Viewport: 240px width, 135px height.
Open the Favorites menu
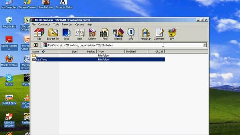67,24
